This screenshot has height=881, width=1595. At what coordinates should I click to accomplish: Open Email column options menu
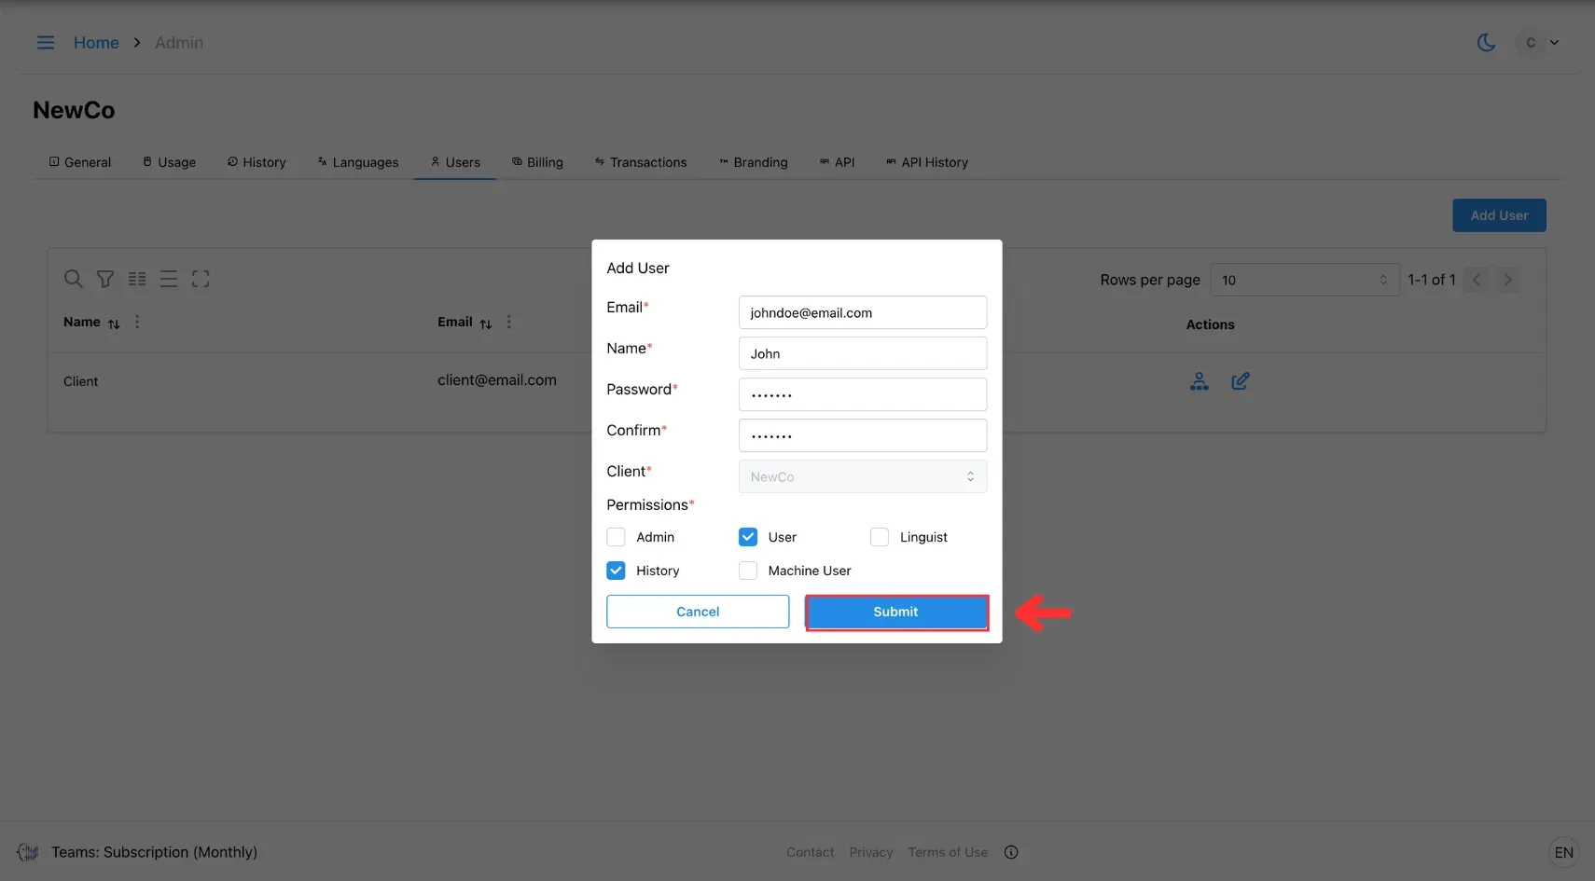click(x=509, y=322)
